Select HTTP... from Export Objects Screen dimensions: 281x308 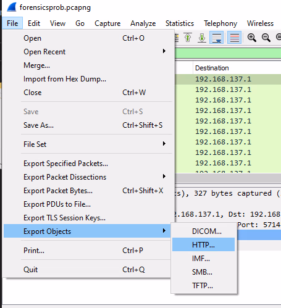point(203,244)
